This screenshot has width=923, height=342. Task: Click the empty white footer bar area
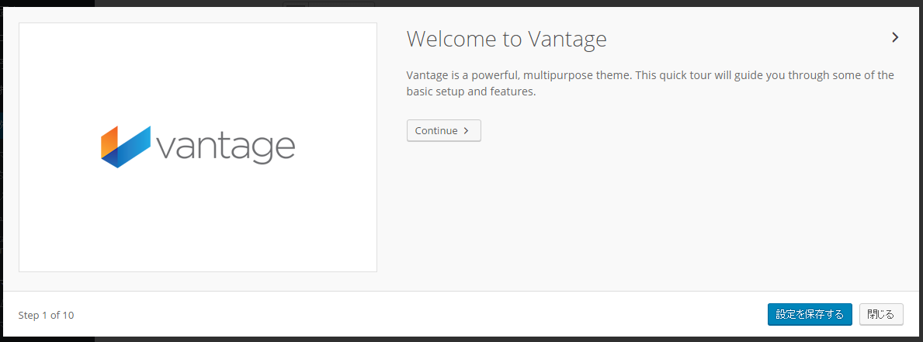(x=412, y=314)
